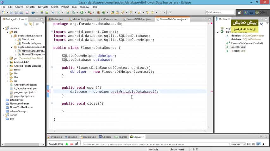The image size is (270, 151).
Task: Switch to the DDMS perspective
Action: 261,13
